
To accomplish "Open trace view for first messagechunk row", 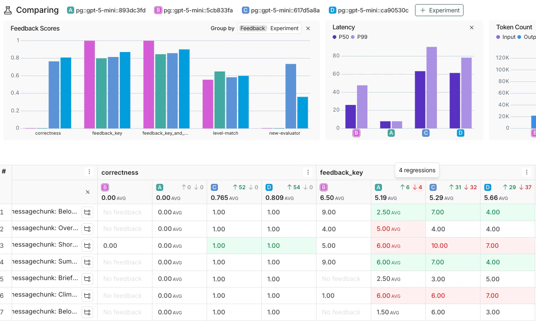I will (87, 212).
